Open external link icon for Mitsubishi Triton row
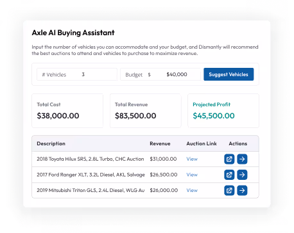 (x=229, y=190)
